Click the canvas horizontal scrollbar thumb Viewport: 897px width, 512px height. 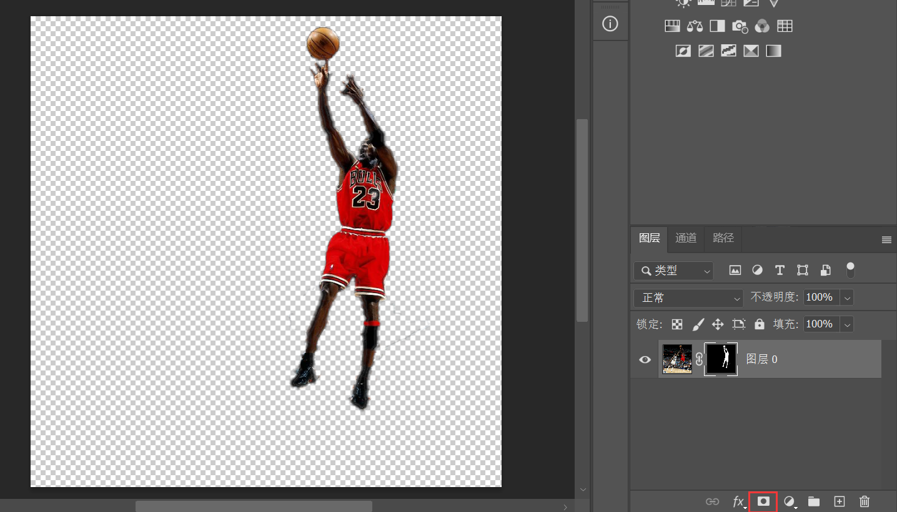(x=254, y=506)
